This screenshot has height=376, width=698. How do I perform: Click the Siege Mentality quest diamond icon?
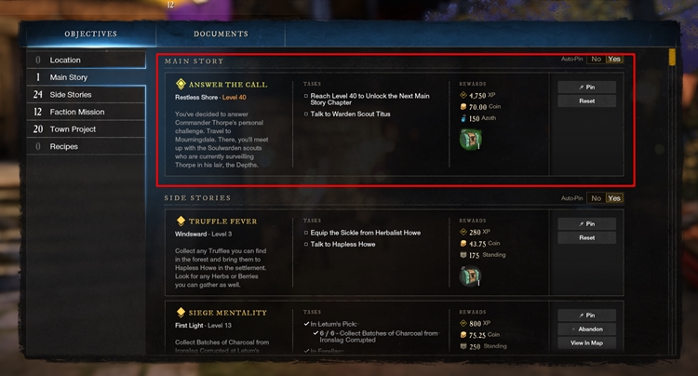pos(181,313)
